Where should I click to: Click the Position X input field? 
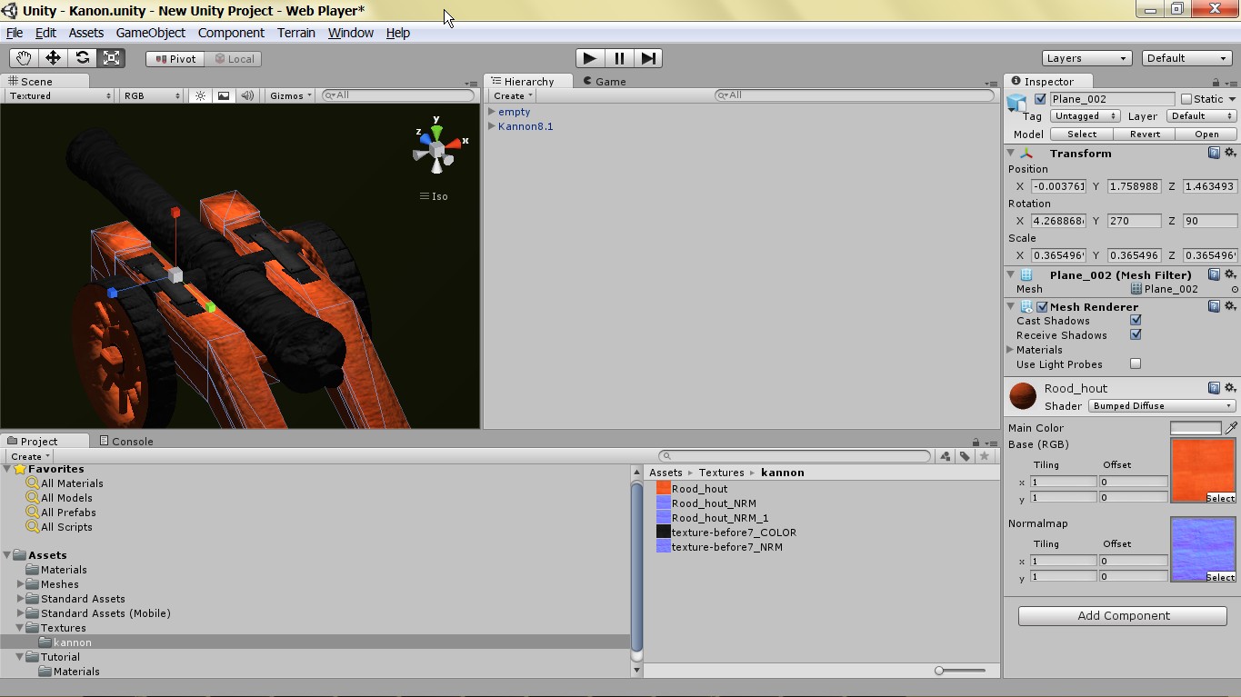coord(1059,186)
